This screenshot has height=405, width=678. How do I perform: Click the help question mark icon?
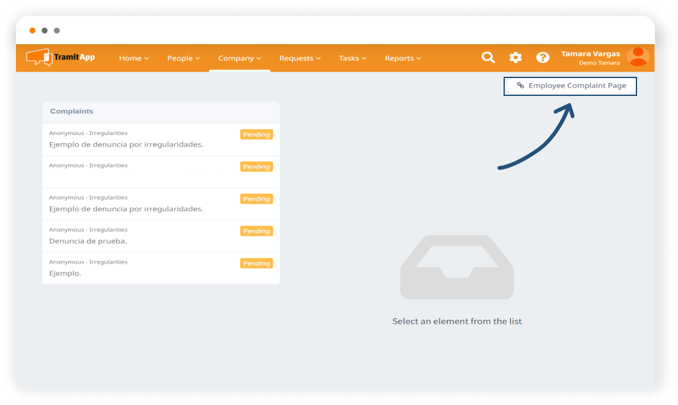pyautogui.click(x=543, y=58)
